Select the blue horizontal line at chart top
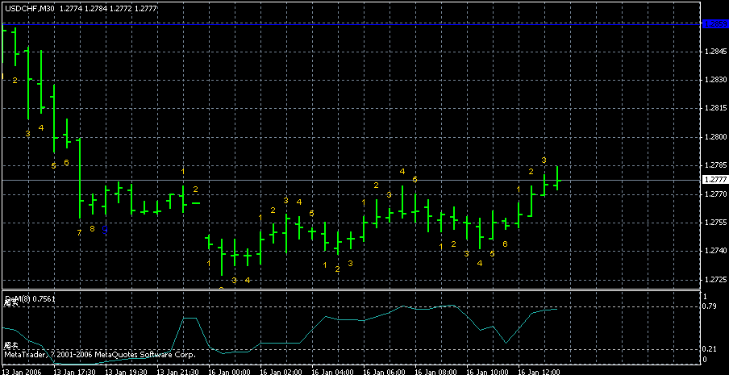 347,24
